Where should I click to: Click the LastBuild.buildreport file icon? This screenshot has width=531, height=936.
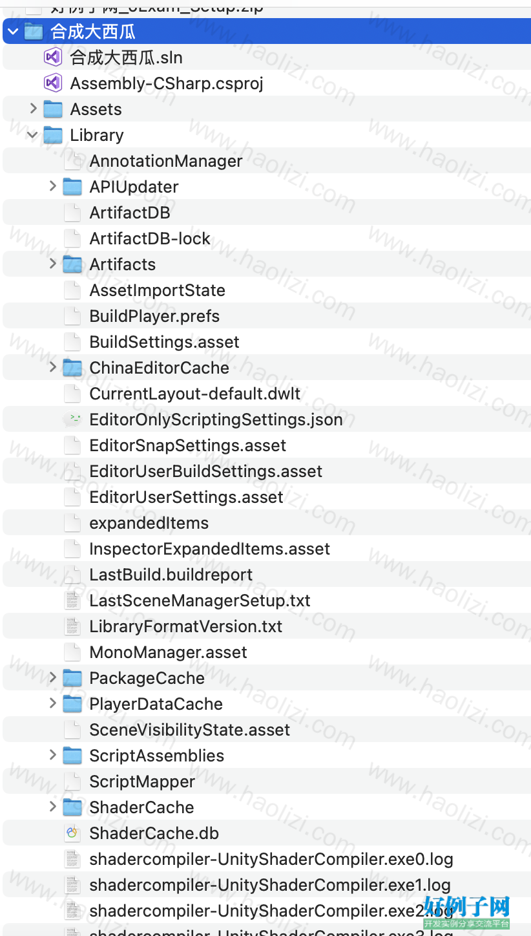[x=73, y=575]
